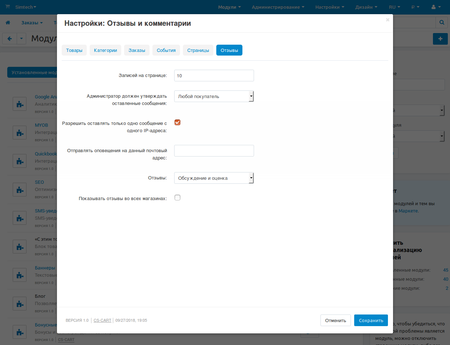Open the currency ₽ dropdown in header

415,7
